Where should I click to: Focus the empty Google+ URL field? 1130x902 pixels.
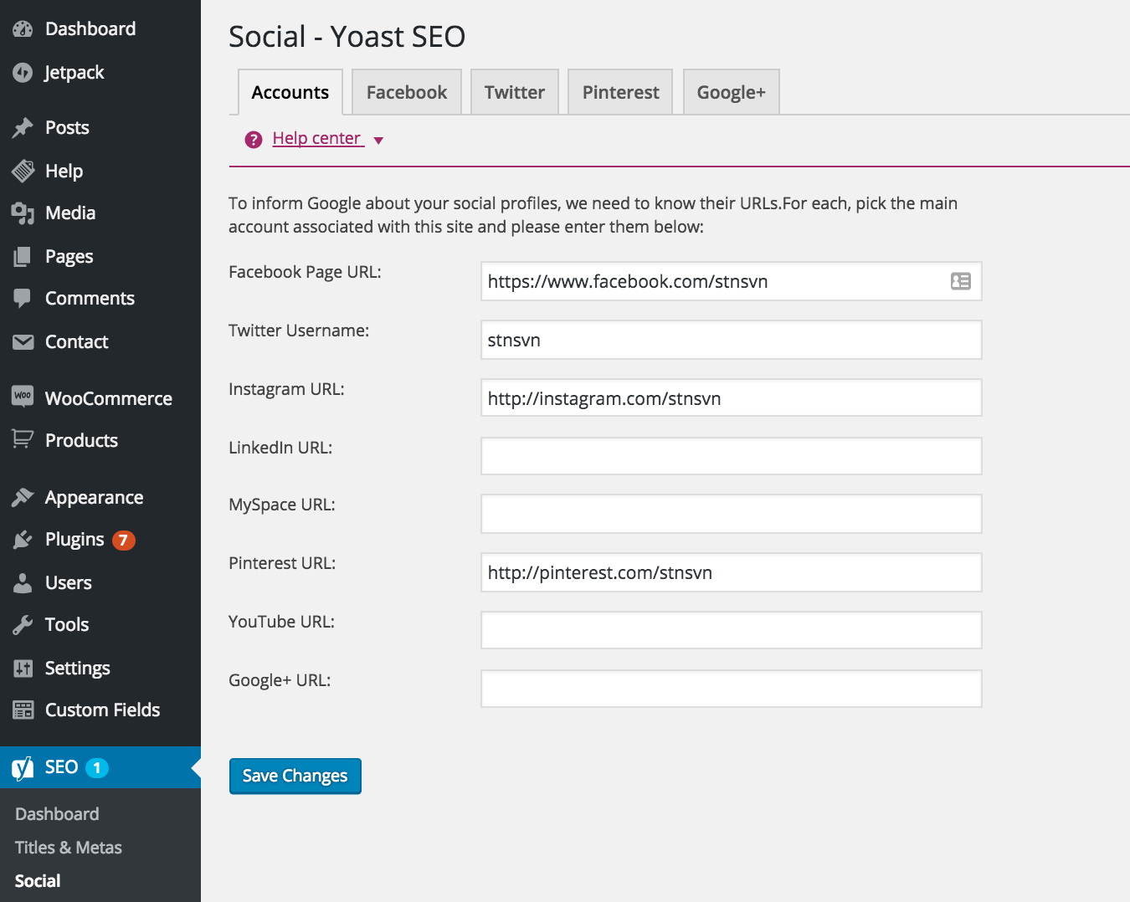[x=732, y=689]
